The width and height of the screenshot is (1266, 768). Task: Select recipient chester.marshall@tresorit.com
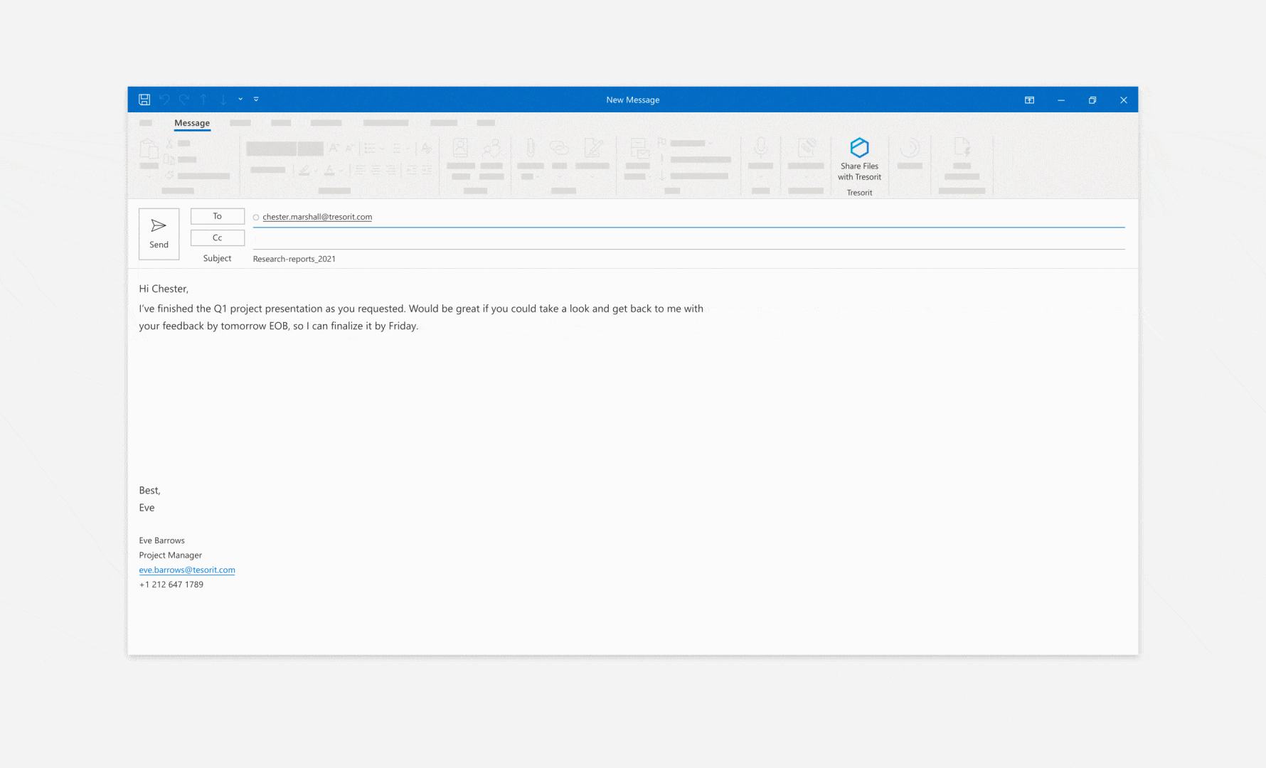pos(317,217)
